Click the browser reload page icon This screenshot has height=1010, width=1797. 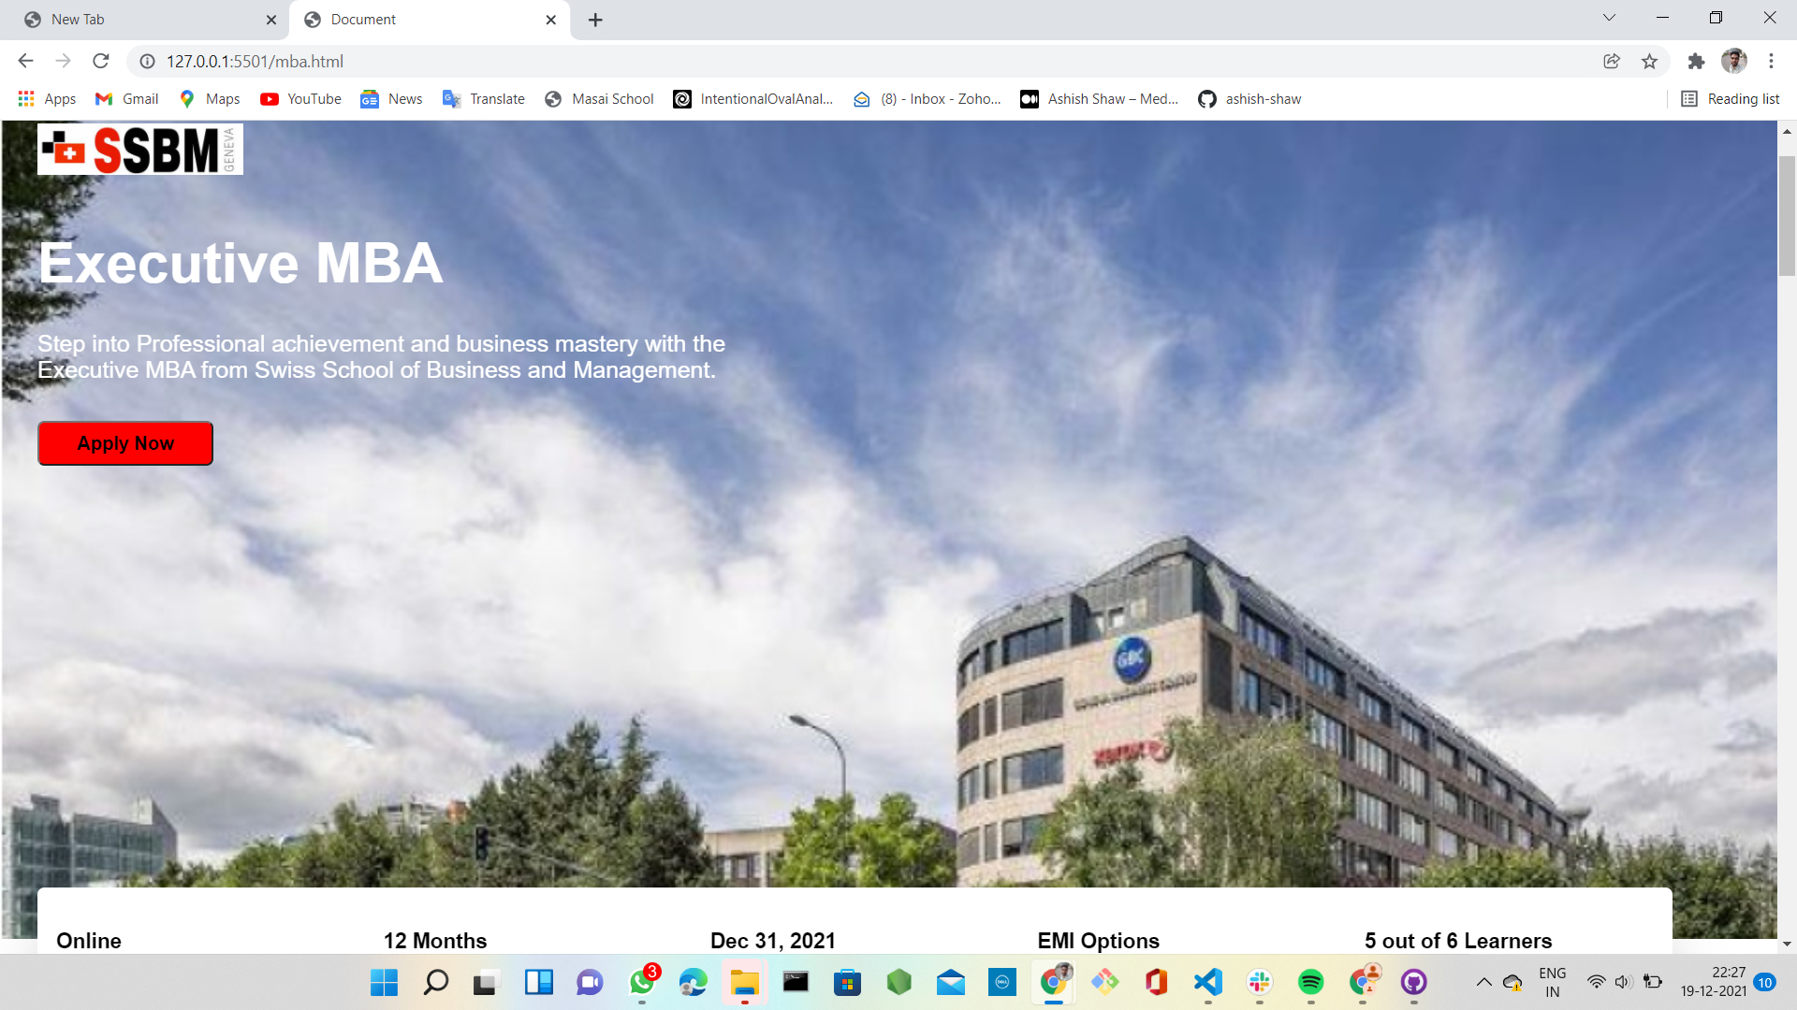click(x=101, y=61)
